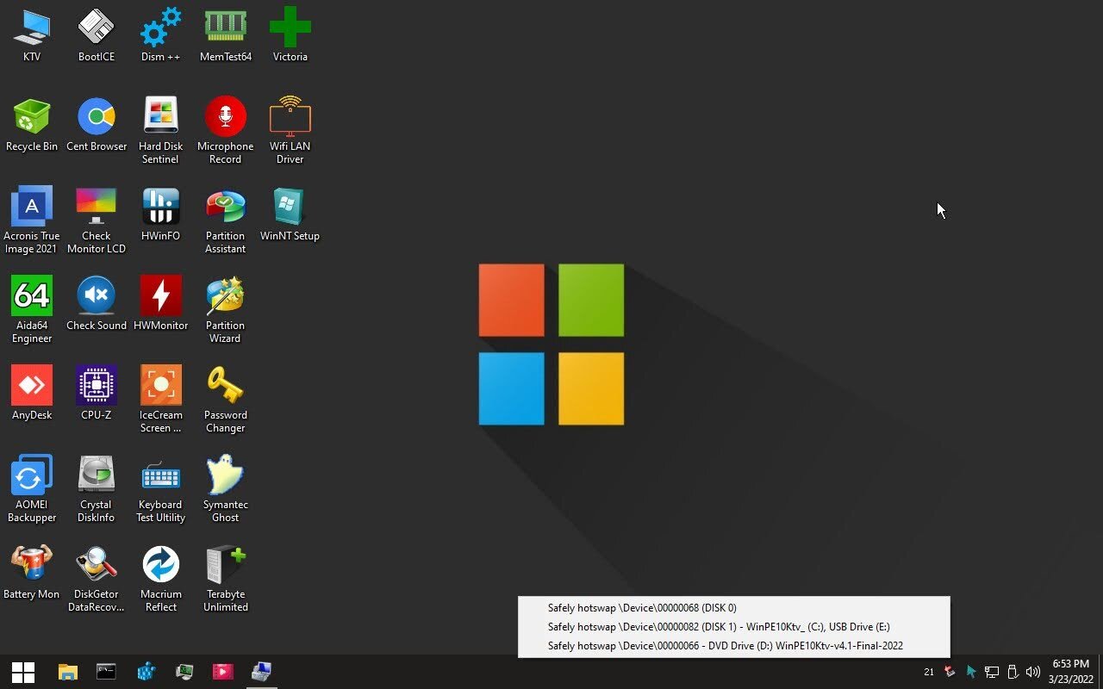Select Safely hotswap DISK 1 USB Drive entry
1103x689 pixels.
(734, 627)
